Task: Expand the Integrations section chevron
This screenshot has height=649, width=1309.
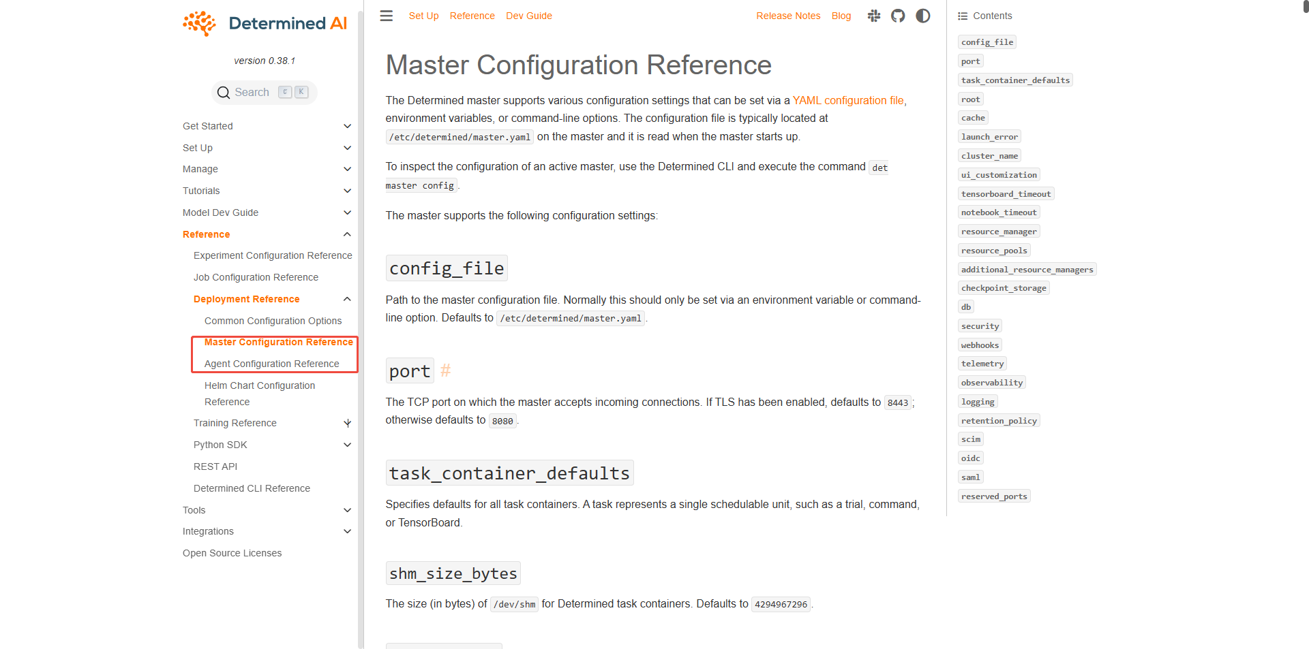Action: 348,531
